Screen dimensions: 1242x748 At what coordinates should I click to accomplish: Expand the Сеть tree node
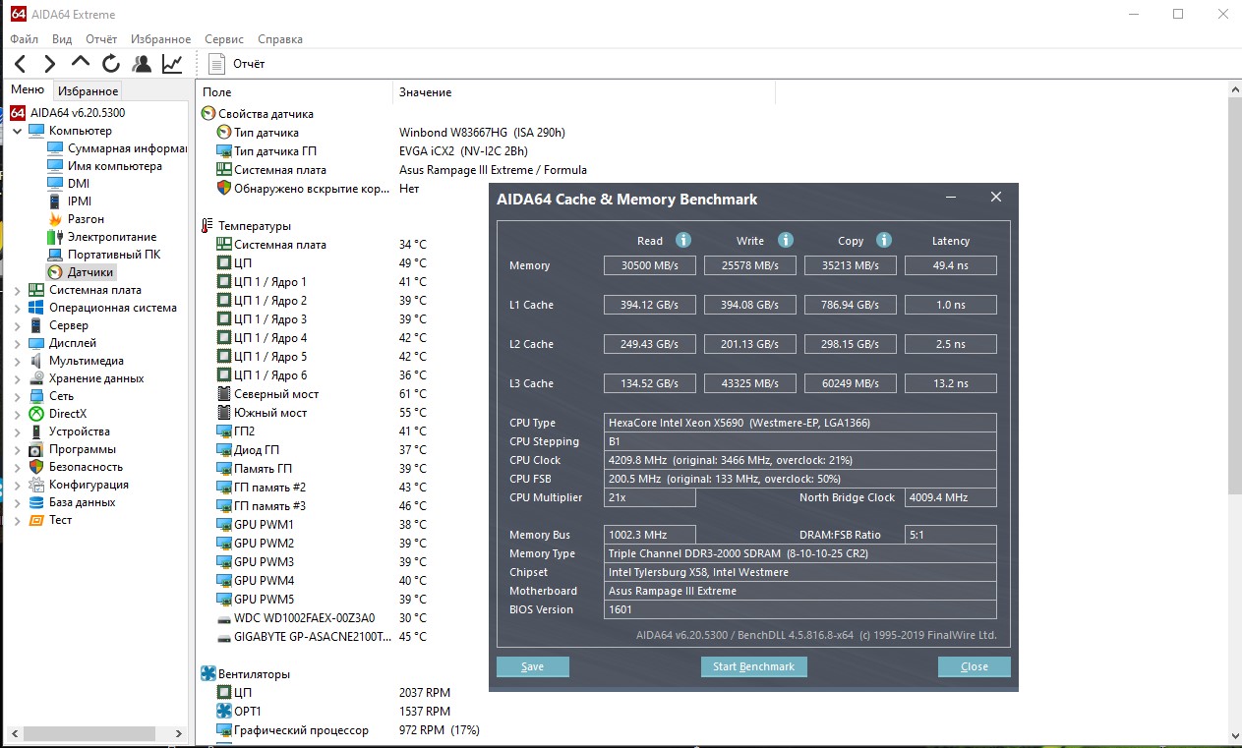tap(18, 396)
